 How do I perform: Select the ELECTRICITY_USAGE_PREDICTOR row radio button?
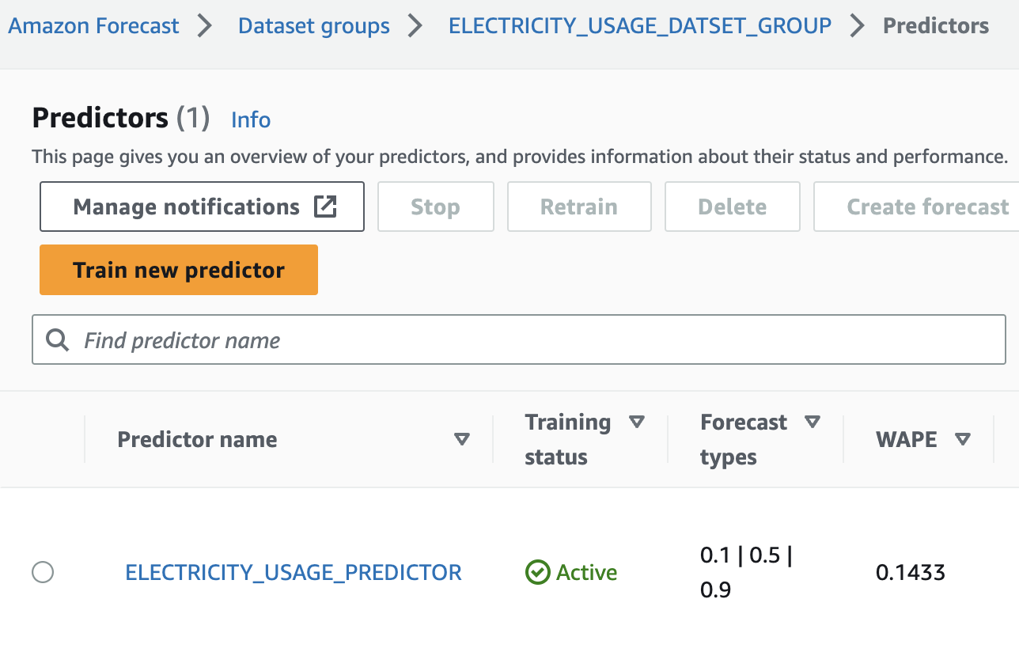tap(43, 572)
